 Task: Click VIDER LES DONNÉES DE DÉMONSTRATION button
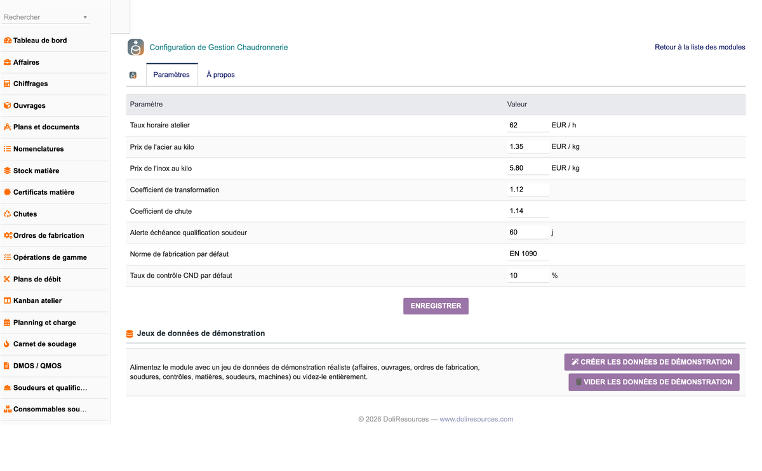point(654,382)
